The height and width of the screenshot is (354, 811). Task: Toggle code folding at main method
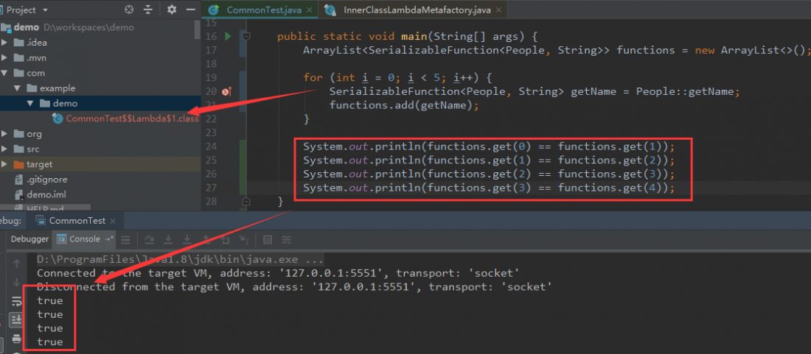click(247, 36)
